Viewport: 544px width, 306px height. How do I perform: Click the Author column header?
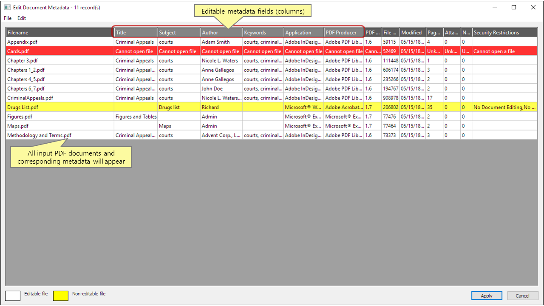221,32
